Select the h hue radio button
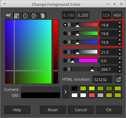 point(65,69)
